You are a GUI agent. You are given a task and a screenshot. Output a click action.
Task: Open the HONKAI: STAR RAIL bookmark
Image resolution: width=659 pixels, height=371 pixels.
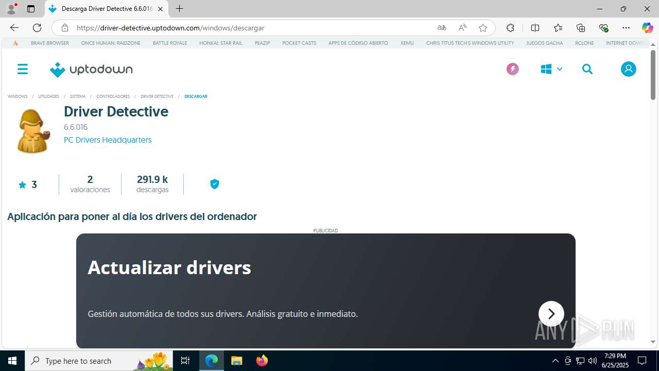click(221, 43)
